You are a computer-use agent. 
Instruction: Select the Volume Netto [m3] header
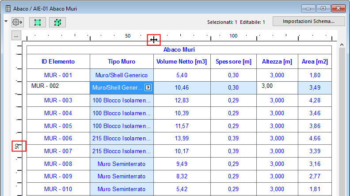tap(182, 61)
